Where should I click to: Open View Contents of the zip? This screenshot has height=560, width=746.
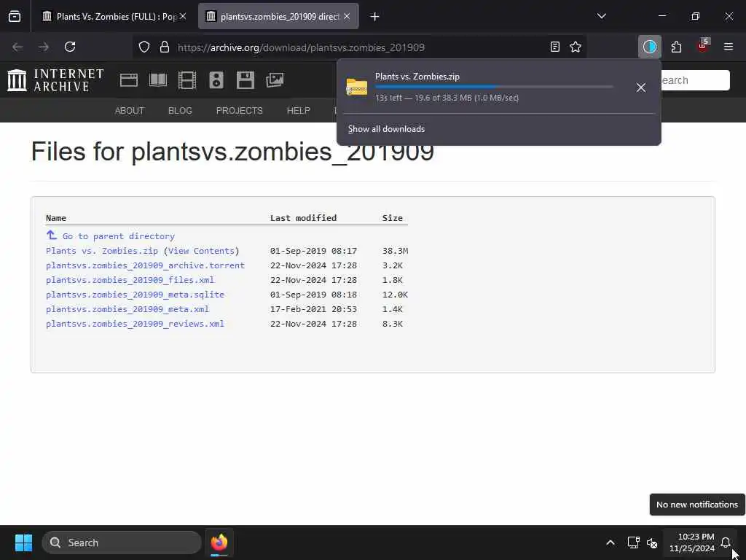pyautogui.click(x=201, y=251)
